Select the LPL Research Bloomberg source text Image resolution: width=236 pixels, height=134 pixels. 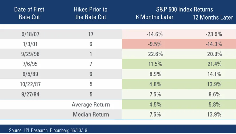pyautogui.click(x=48, y=130)
